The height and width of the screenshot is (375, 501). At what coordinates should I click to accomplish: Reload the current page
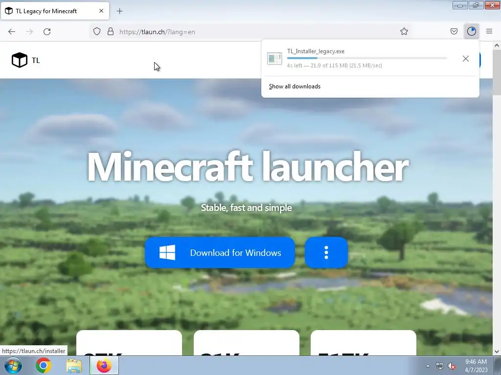pyautogui.click(x=47, y=32)
